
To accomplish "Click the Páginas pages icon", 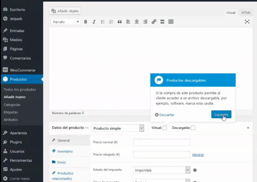I will 5,49.
